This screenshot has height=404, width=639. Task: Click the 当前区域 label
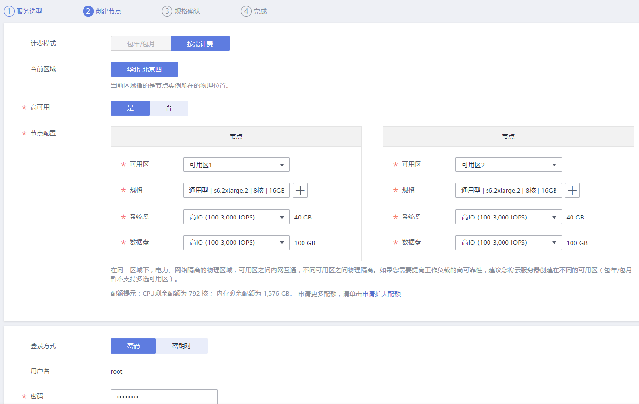coord(43,69)
